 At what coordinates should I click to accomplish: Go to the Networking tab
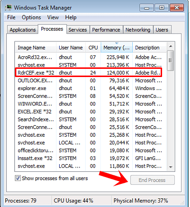point(138,30)
